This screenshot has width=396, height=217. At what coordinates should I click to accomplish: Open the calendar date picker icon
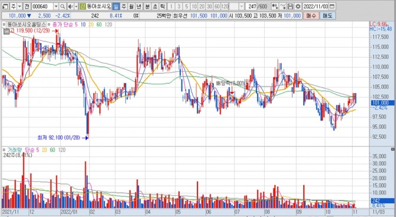[x=332, y=6]
